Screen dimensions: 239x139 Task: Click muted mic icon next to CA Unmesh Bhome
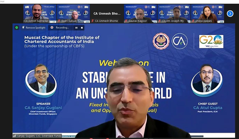tap(93, 21)
